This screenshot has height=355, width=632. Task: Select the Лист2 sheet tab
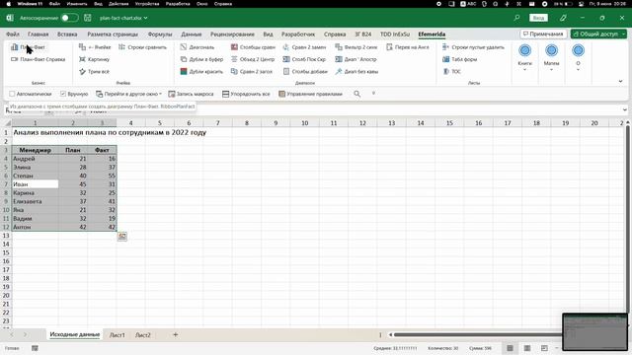click(x=142, y=335)
